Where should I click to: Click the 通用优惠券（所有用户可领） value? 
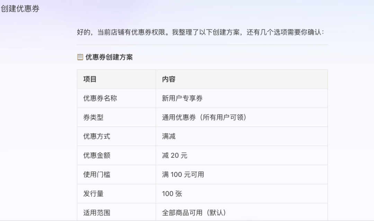click(204, 117)
